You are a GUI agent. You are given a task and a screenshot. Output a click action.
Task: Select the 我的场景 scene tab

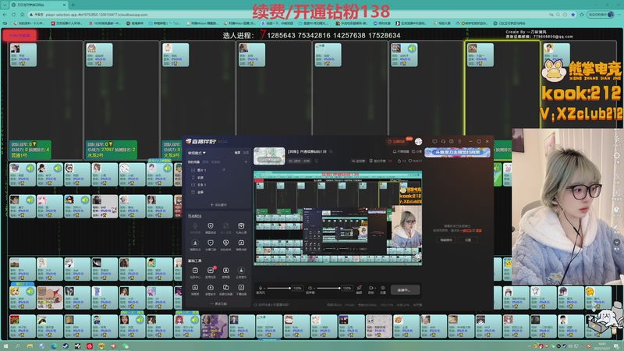193,162
